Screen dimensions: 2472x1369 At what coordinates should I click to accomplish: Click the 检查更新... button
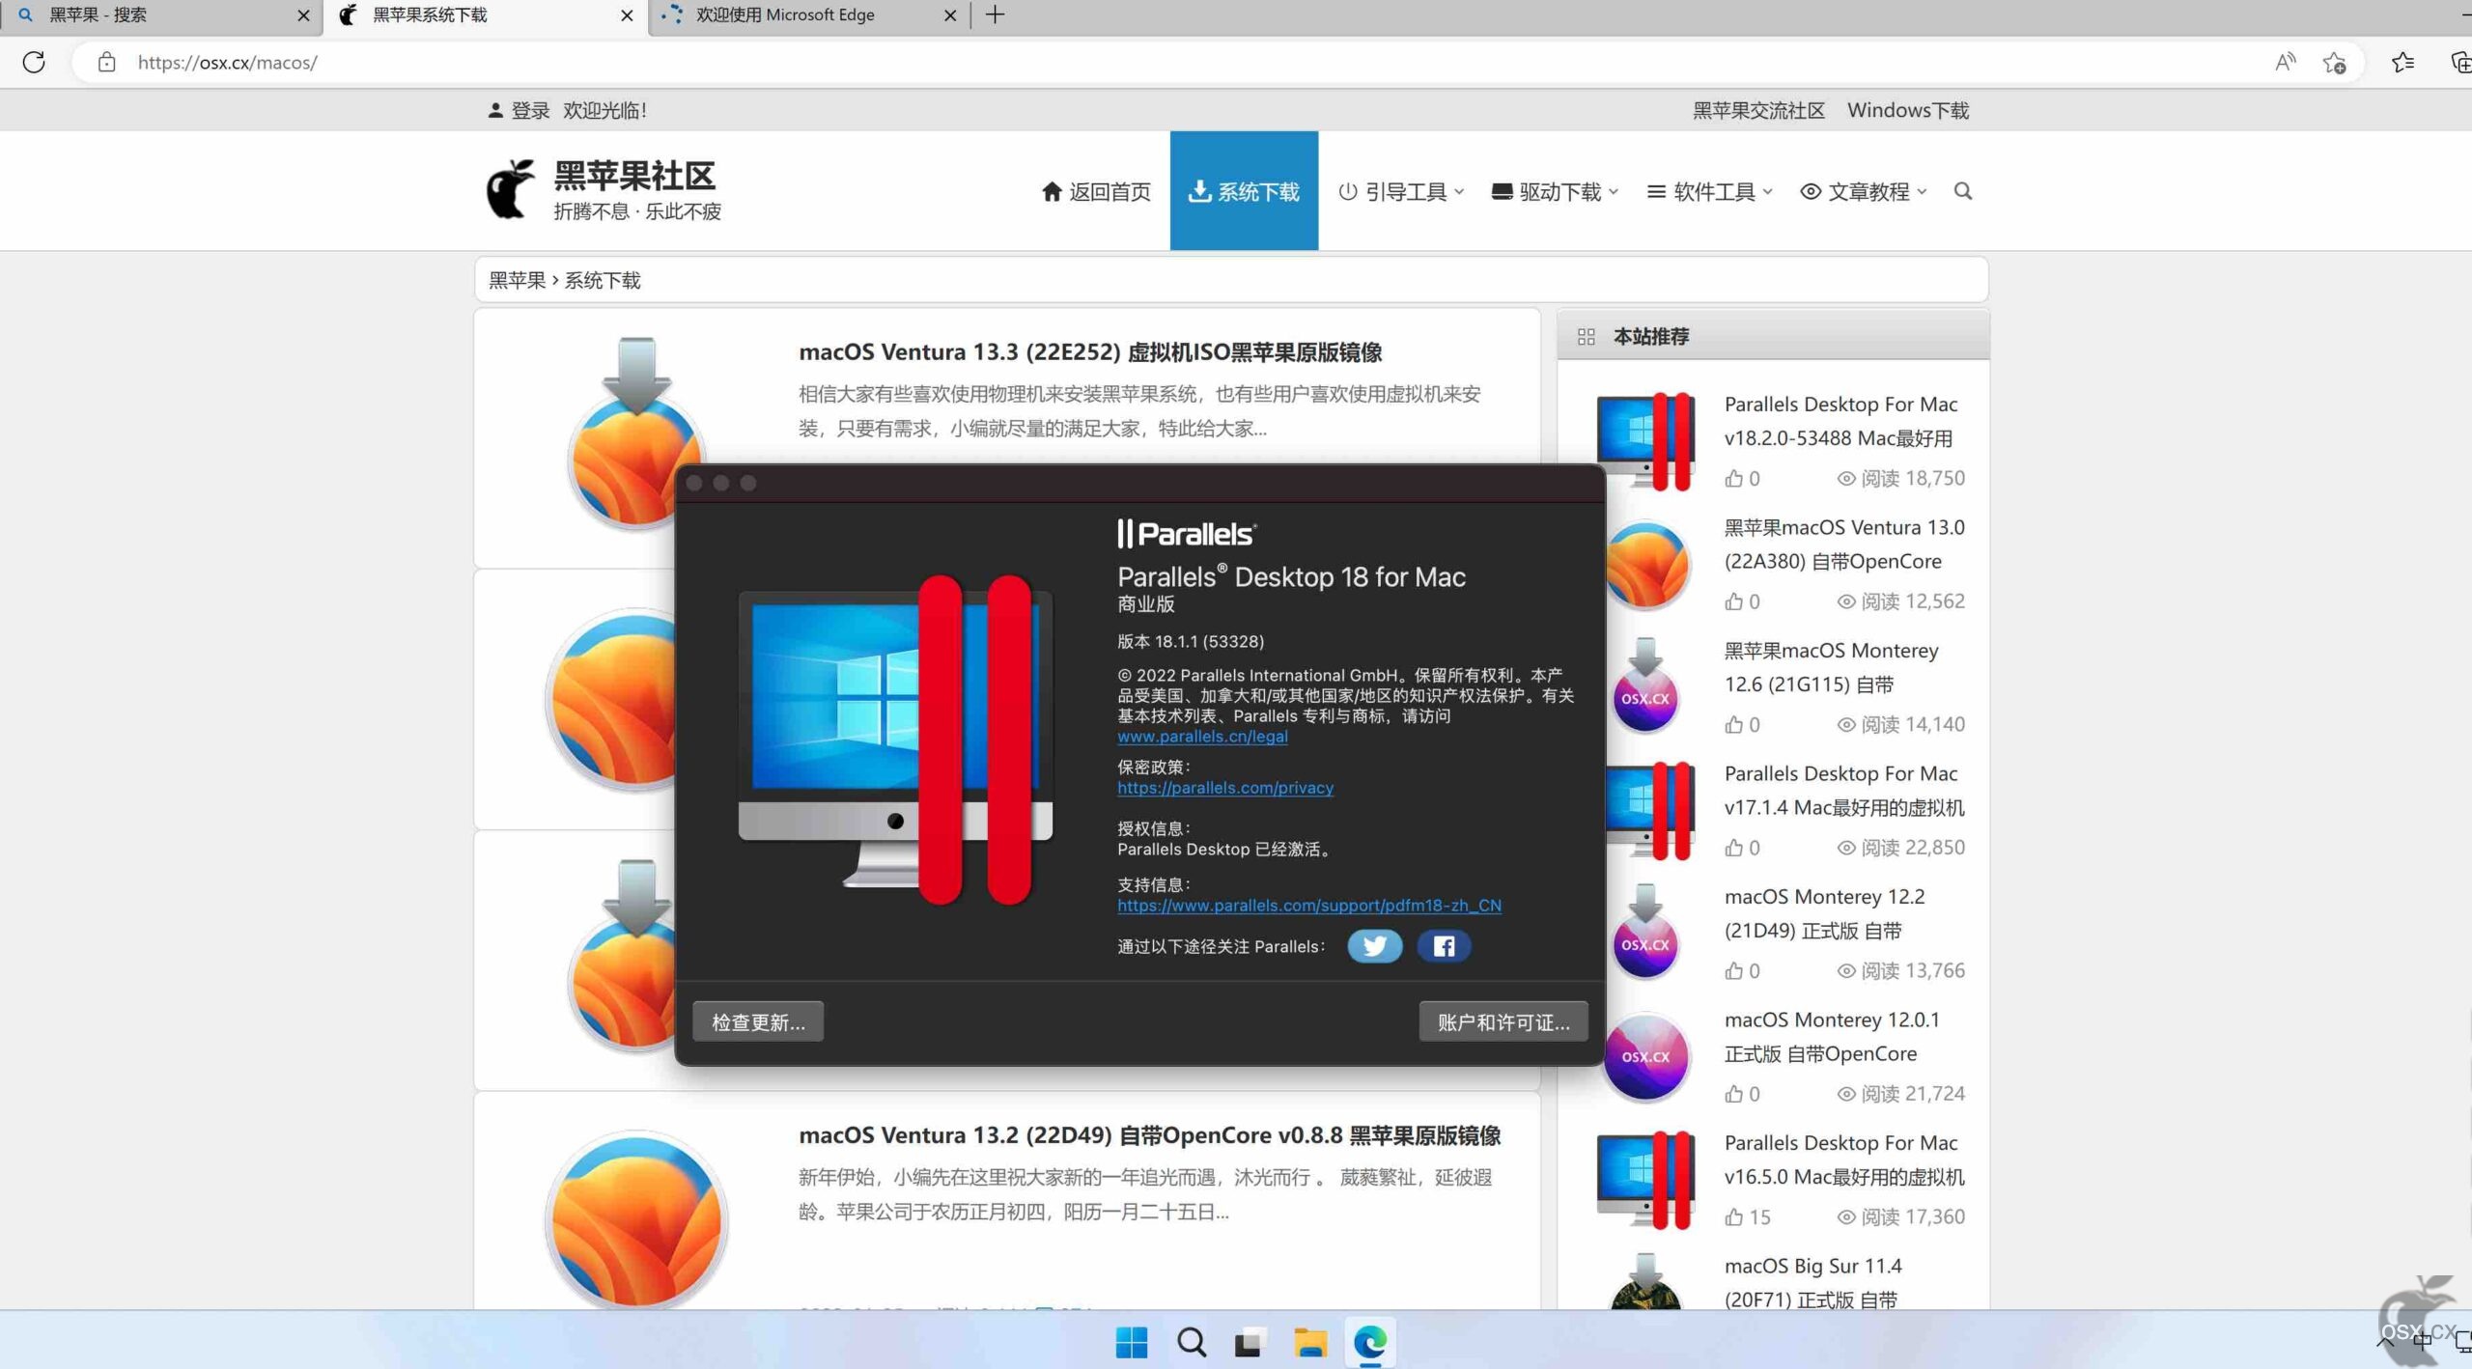[758, 1021]
